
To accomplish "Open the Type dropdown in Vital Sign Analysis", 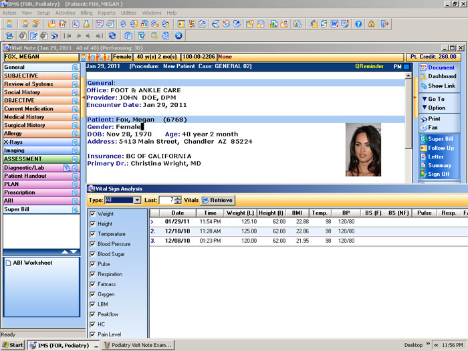I will coord(137,200).
